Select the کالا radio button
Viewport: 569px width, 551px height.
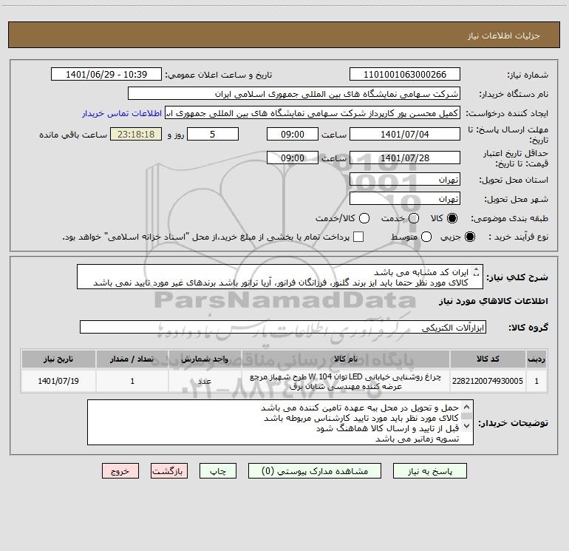pyautogui.click(x=452, y=218)
